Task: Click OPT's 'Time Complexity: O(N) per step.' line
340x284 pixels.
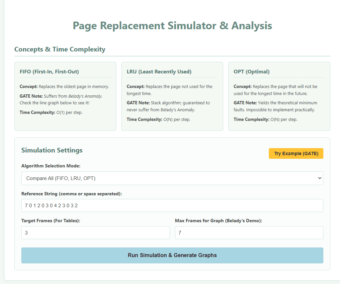Action: (x=265, y=119)
